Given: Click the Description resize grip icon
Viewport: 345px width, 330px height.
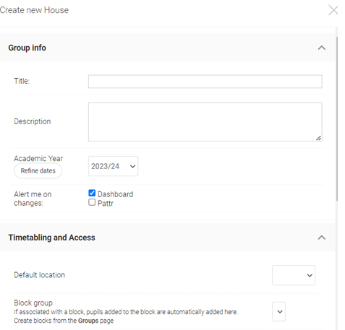Looking at the screenshot, I should 319,138.
